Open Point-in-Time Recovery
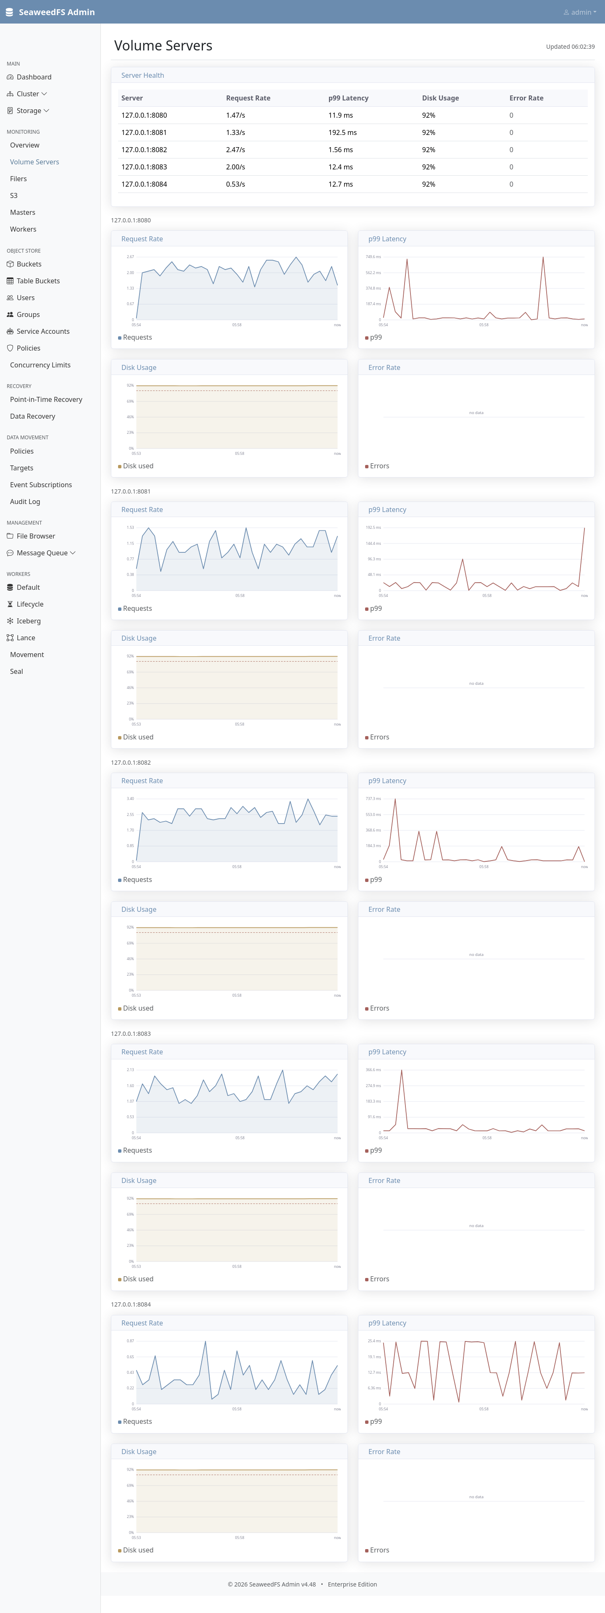 (x=46, y=399)
